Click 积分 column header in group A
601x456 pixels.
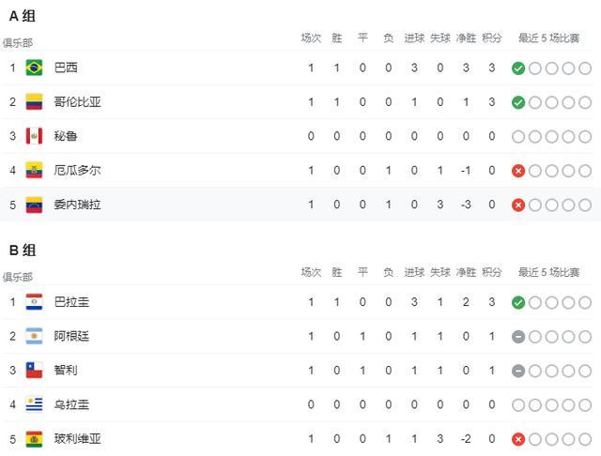[x=491, y=38]
